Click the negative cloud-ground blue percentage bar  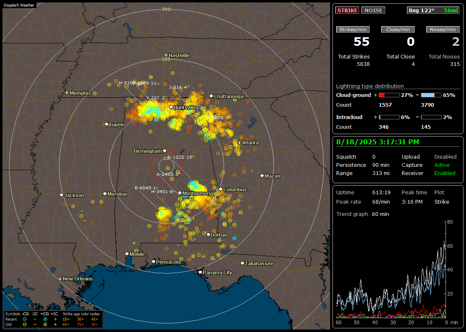tap(431, 95)
